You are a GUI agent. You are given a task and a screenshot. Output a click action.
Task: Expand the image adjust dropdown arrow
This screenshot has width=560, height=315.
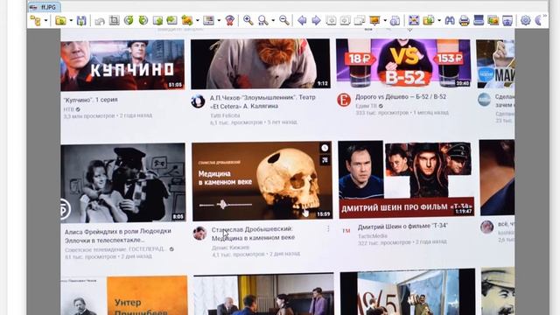coord(219,21)
